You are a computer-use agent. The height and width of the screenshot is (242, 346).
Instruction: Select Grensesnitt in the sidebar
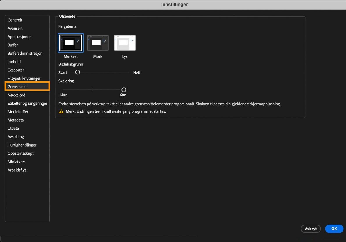(x=27, y=86)
